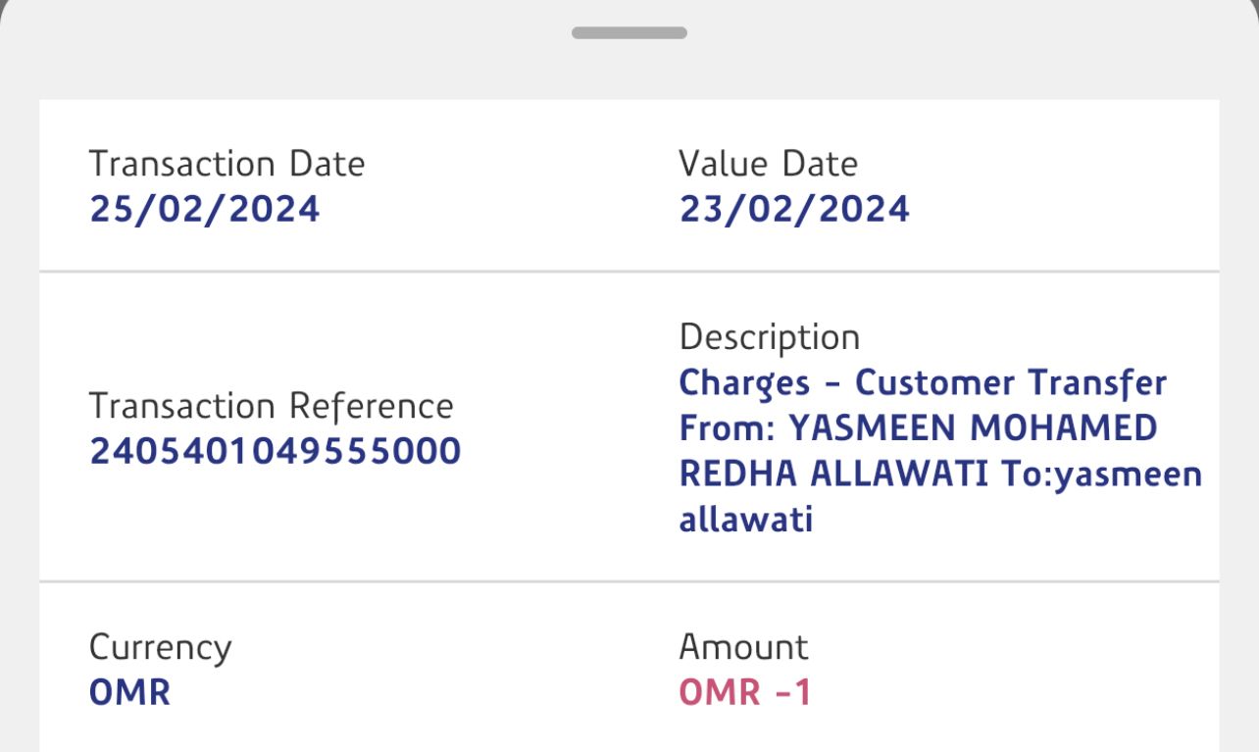Tap the Amount label
The width and height of the screenshot is (1259, 752).
[743, 647]
